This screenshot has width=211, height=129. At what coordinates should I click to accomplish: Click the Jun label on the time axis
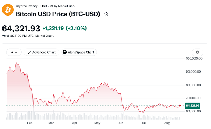(121, 123)
